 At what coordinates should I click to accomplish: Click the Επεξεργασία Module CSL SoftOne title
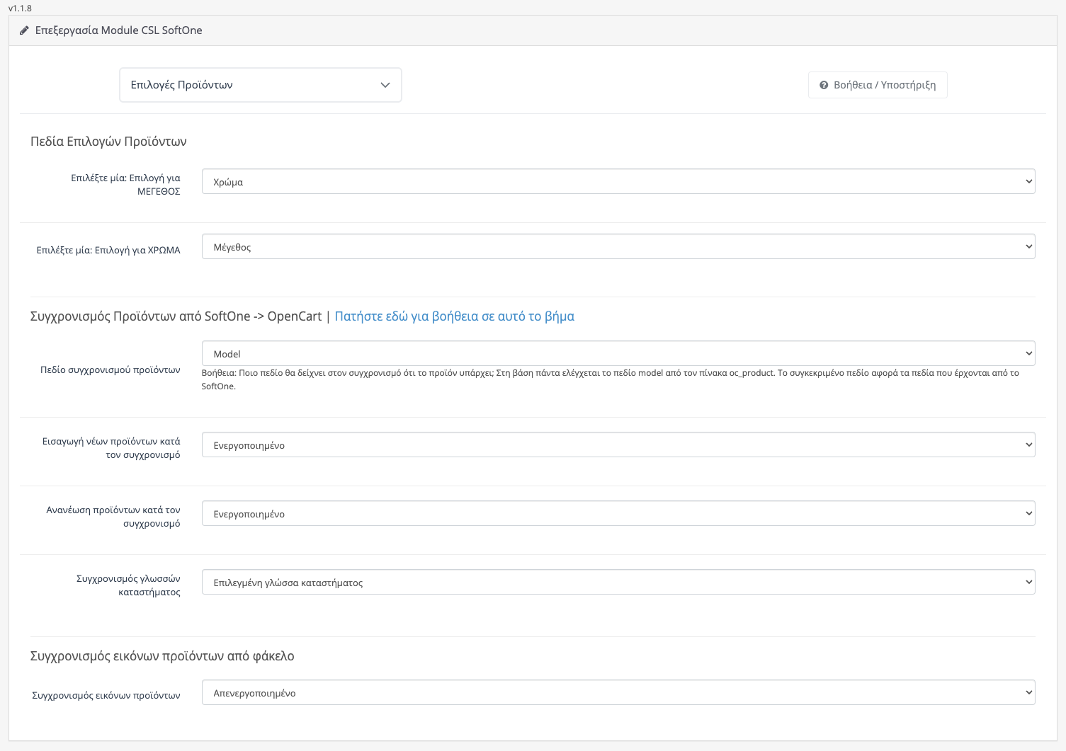118,30
